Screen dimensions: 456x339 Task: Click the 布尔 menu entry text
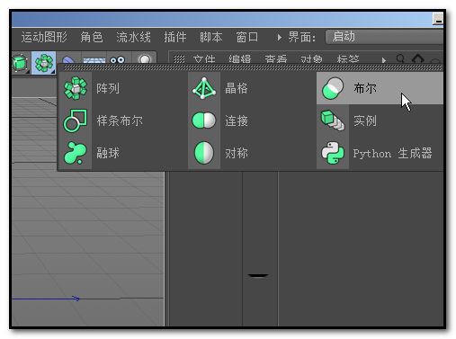tap(365, 88)
